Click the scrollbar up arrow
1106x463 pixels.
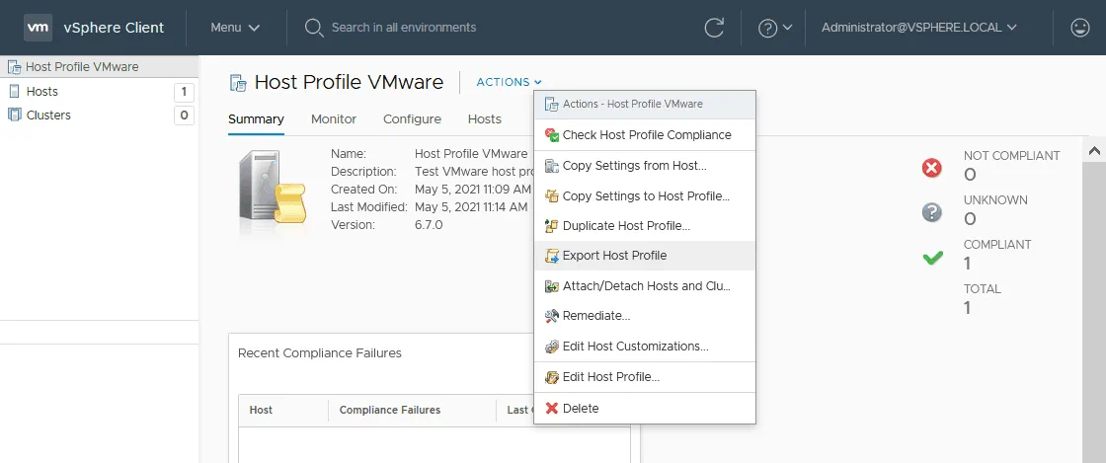(1094, 151)
